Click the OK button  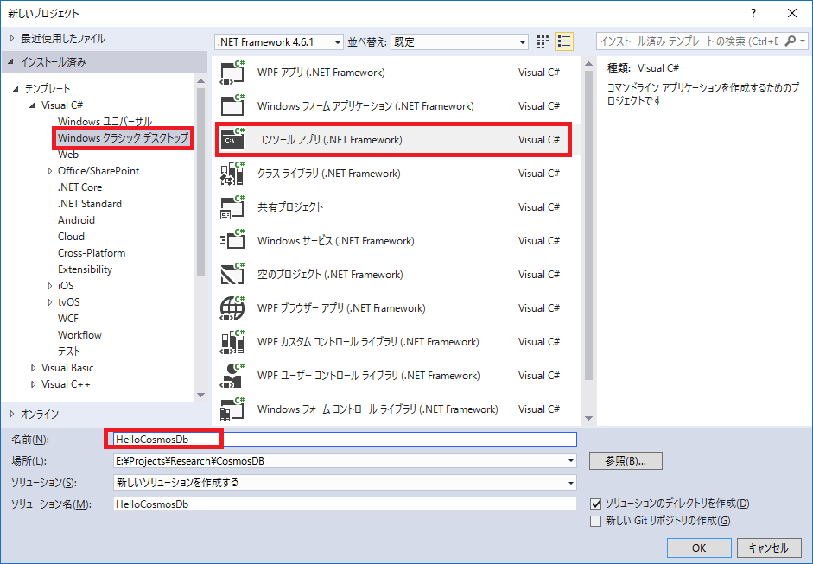699,548
